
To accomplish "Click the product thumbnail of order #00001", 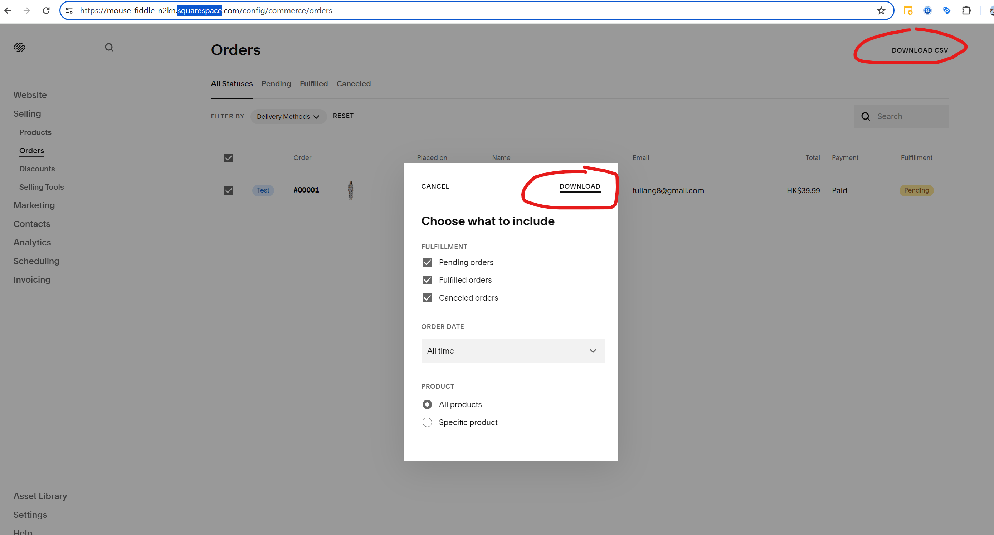I will pyautogui.click(x=350, y=190).
